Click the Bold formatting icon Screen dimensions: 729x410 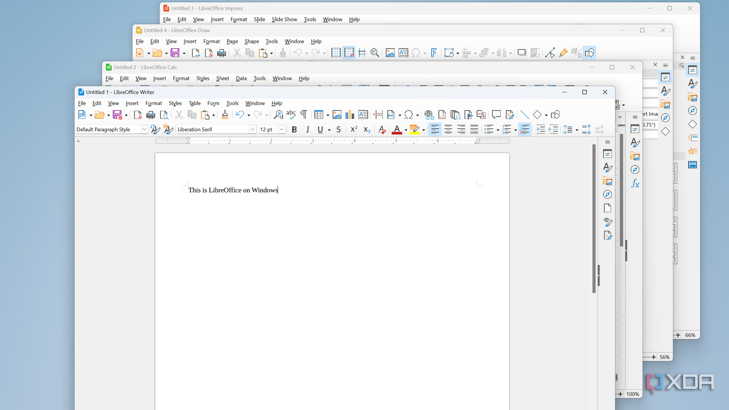click(294, 129)
